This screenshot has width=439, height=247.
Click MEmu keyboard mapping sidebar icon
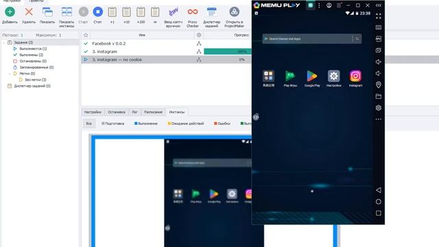(379, 27)
